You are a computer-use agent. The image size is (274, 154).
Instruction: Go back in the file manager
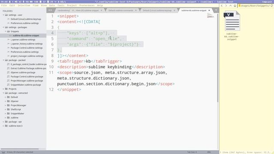[222, 6]
